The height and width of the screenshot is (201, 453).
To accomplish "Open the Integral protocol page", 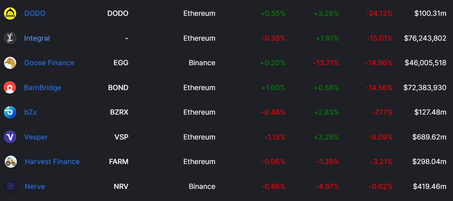I will (x=37, y=38).
